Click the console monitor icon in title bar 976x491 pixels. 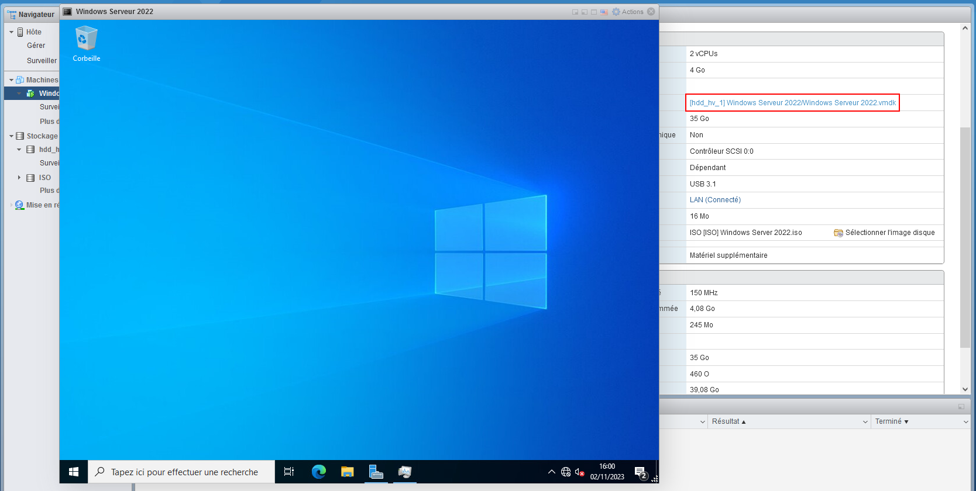pyautogui.click(x=67, y=12)
